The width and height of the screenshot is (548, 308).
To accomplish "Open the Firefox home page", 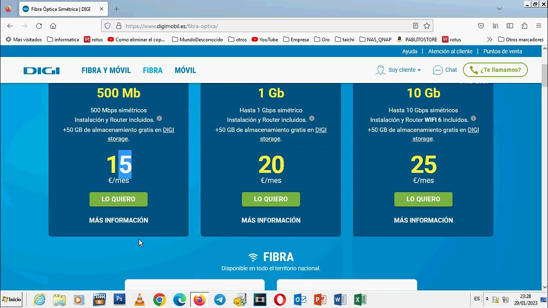I will (53, 26).
